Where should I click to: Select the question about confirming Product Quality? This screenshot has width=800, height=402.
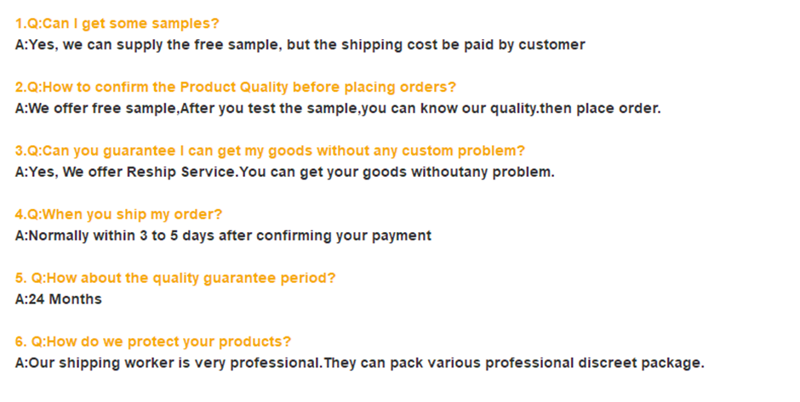click(x=236, y=88)
